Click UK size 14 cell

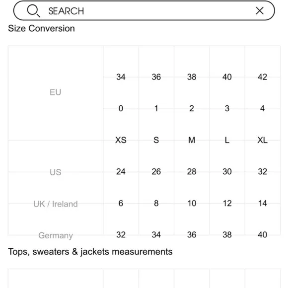click(262, 203)
